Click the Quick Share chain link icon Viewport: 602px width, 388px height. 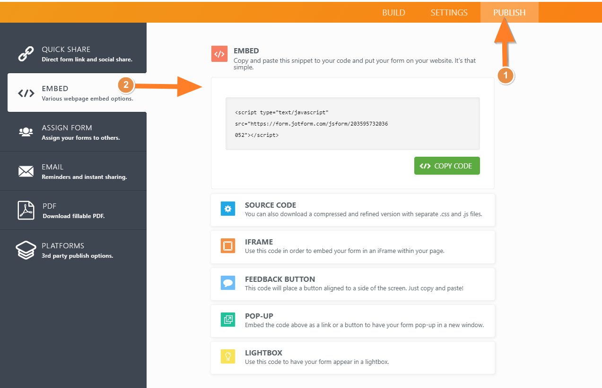26,54
